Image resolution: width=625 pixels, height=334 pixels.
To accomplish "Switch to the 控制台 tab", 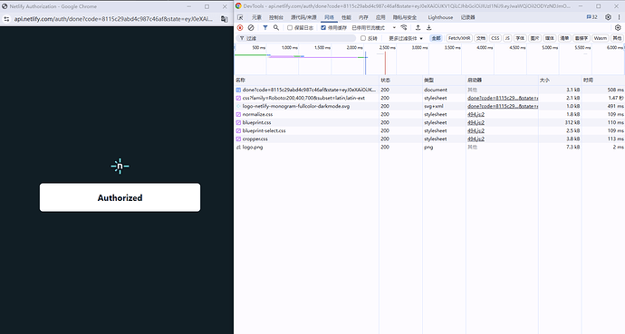I will coord(276,17).
